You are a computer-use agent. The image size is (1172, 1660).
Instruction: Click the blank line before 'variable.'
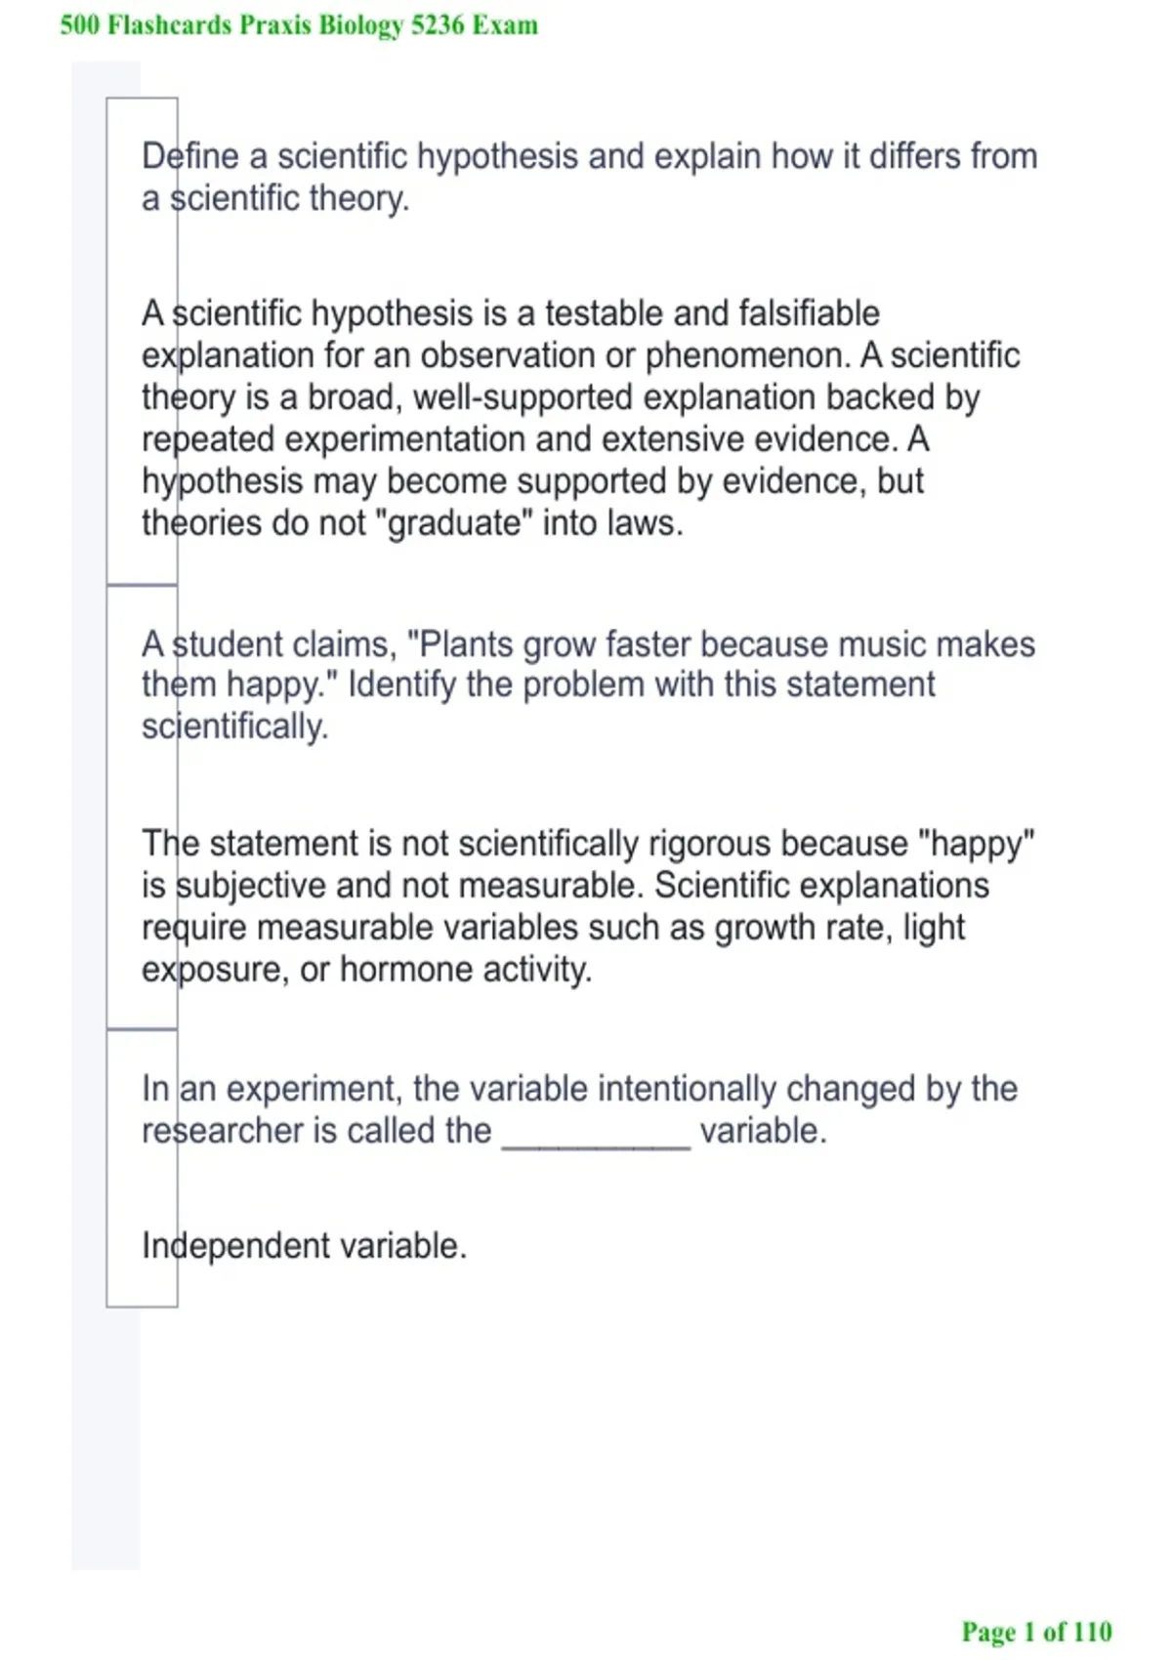[x=596, y=1144]
